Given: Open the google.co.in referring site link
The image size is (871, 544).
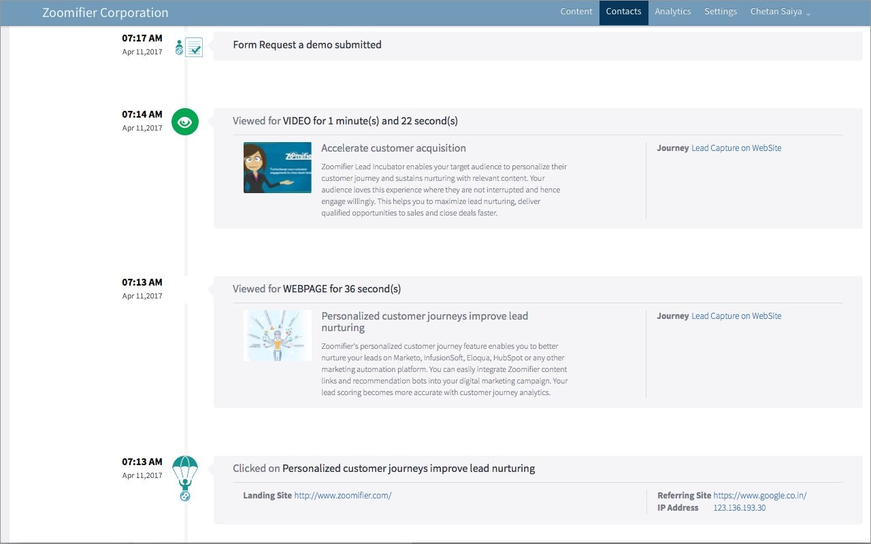Looking at the screenshot, I should [x=760, y=496].
